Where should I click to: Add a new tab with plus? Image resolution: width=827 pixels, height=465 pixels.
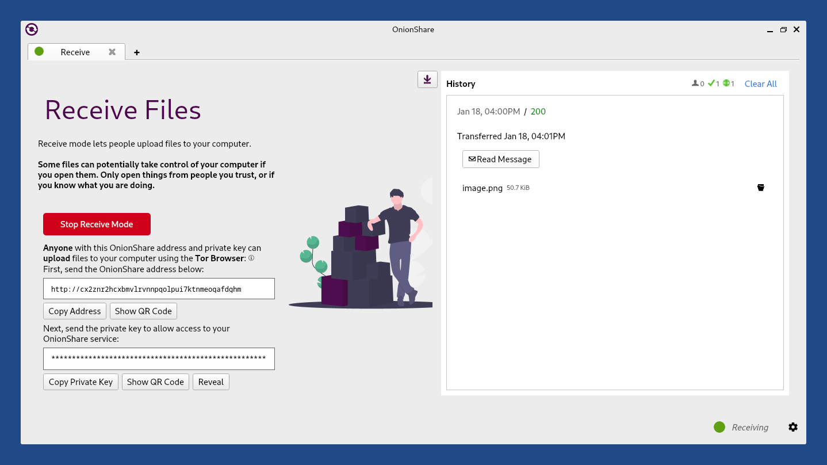pyautogui.click(x=137, y=52)
